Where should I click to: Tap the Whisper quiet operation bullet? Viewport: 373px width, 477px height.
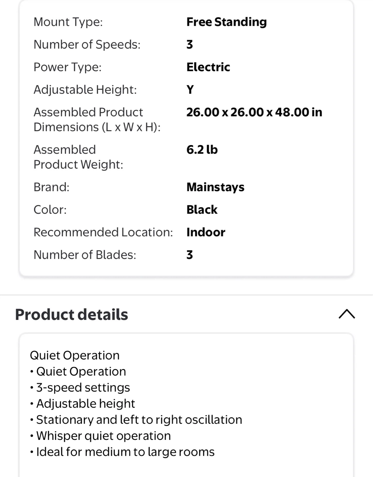pyautogui.click(x=100, y=436)
